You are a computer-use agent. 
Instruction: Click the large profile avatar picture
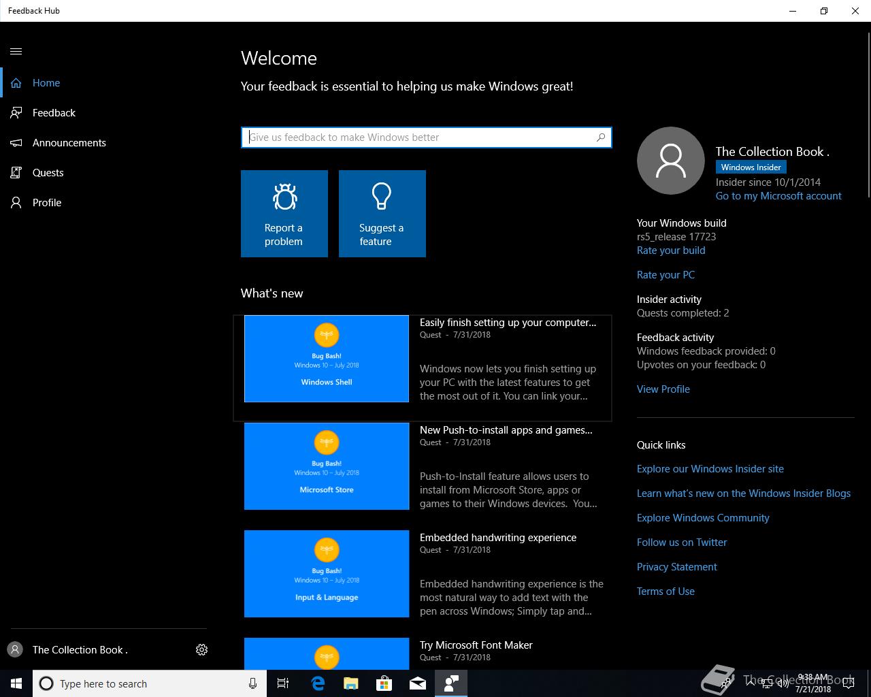pos(671,161)
